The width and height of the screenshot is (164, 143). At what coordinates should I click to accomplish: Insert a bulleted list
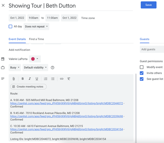click(53, 79)
